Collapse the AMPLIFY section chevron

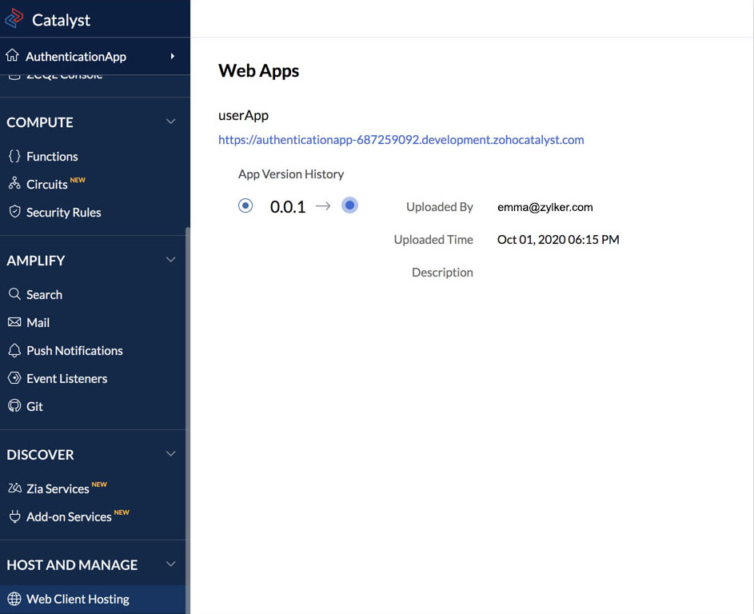pos(170,259)
